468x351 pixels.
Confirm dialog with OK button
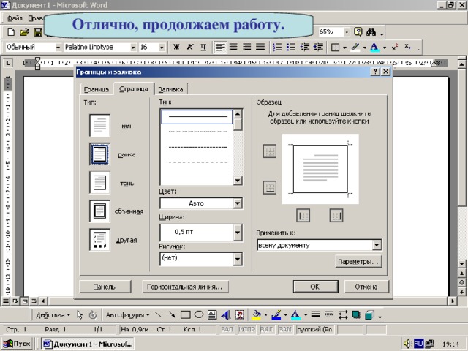315,287
